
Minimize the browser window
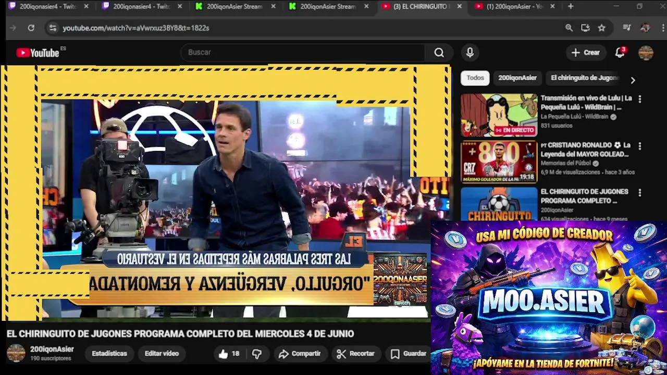(x=616, y=6)
